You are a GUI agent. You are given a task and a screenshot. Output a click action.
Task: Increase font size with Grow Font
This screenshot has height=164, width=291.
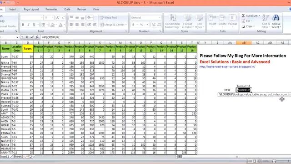click(x=58, y=18)
